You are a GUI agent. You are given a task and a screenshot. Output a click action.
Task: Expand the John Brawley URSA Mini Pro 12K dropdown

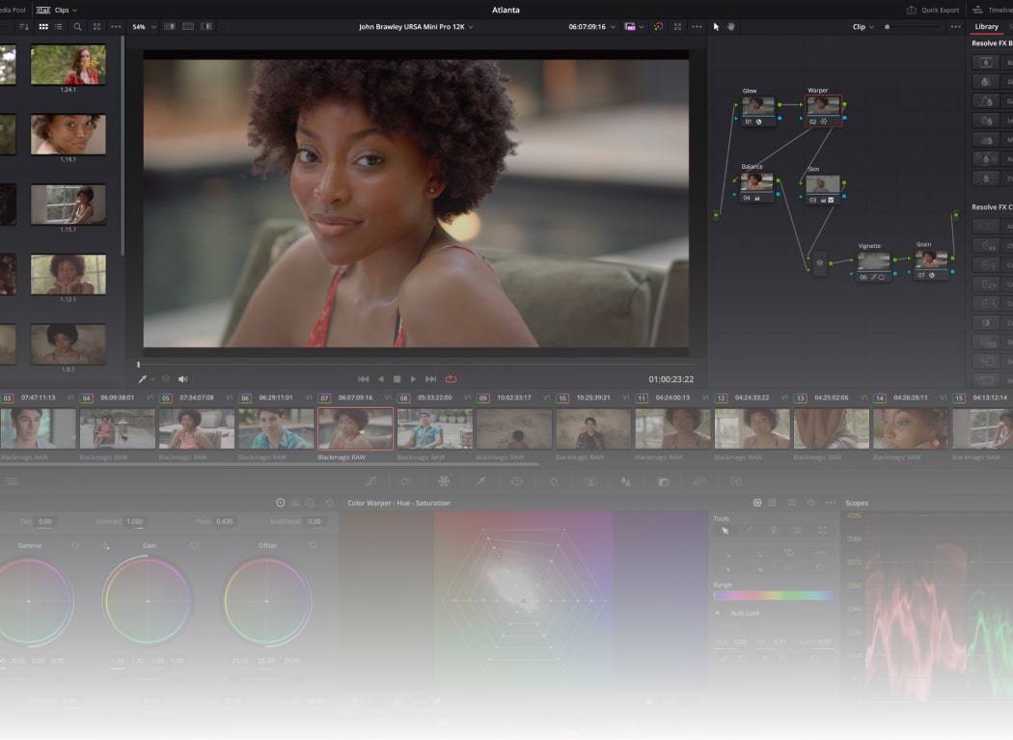click(417, 27)
